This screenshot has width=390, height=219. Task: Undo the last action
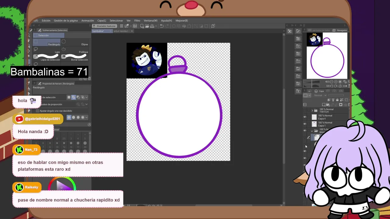[x=162, y=26]
